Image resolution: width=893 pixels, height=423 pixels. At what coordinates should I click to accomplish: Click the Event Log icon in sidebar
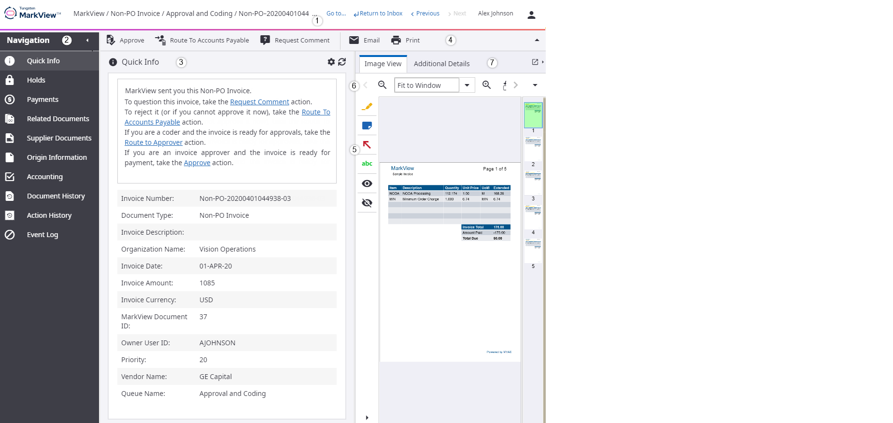point(10,235)
